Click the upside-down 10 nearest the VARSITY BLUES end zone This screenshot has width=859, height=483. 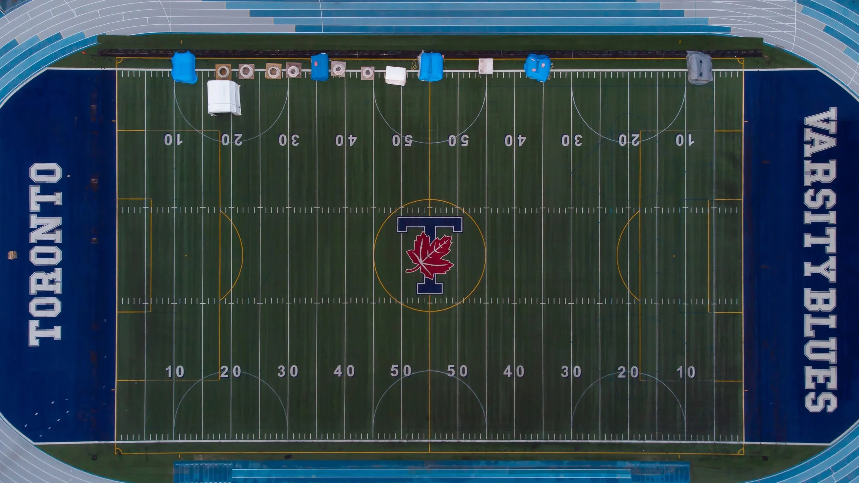point(685,140)
